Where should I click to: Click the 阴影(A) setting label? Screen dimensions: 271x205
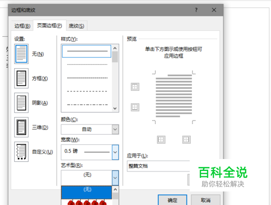(40, 103)
